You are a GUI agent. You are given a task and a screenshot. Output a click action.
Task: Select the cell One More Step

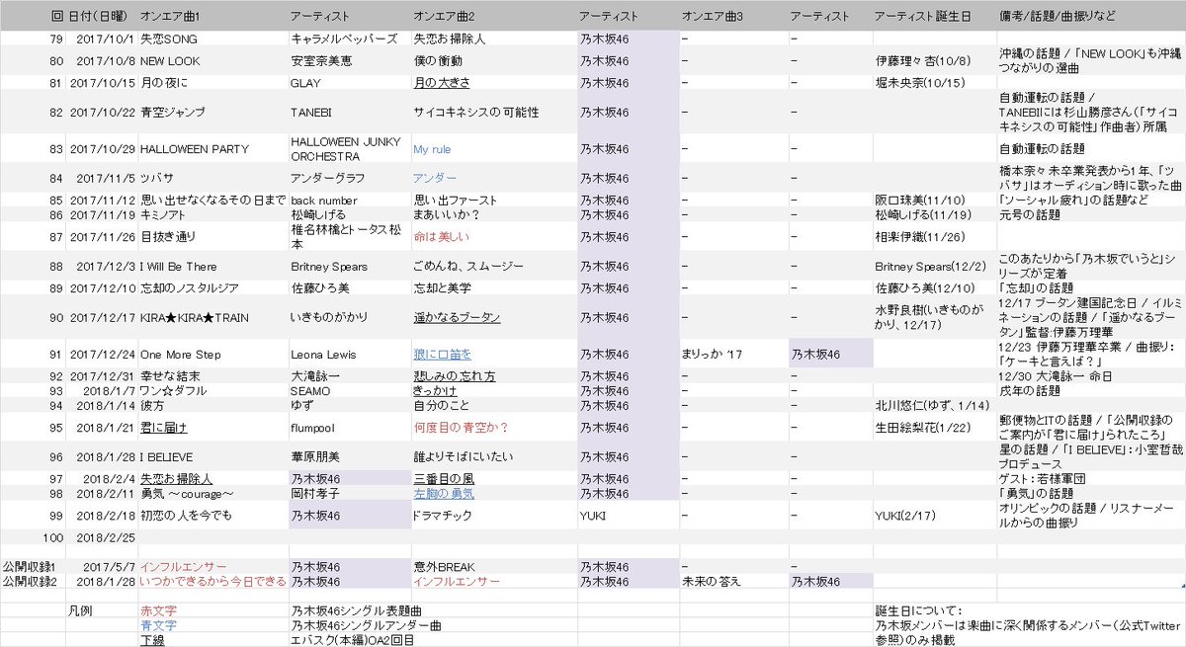click(181, 354)
